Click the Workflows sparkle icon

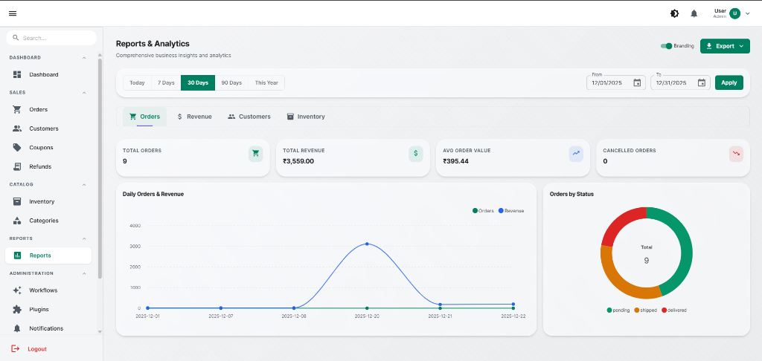point(17,290)
